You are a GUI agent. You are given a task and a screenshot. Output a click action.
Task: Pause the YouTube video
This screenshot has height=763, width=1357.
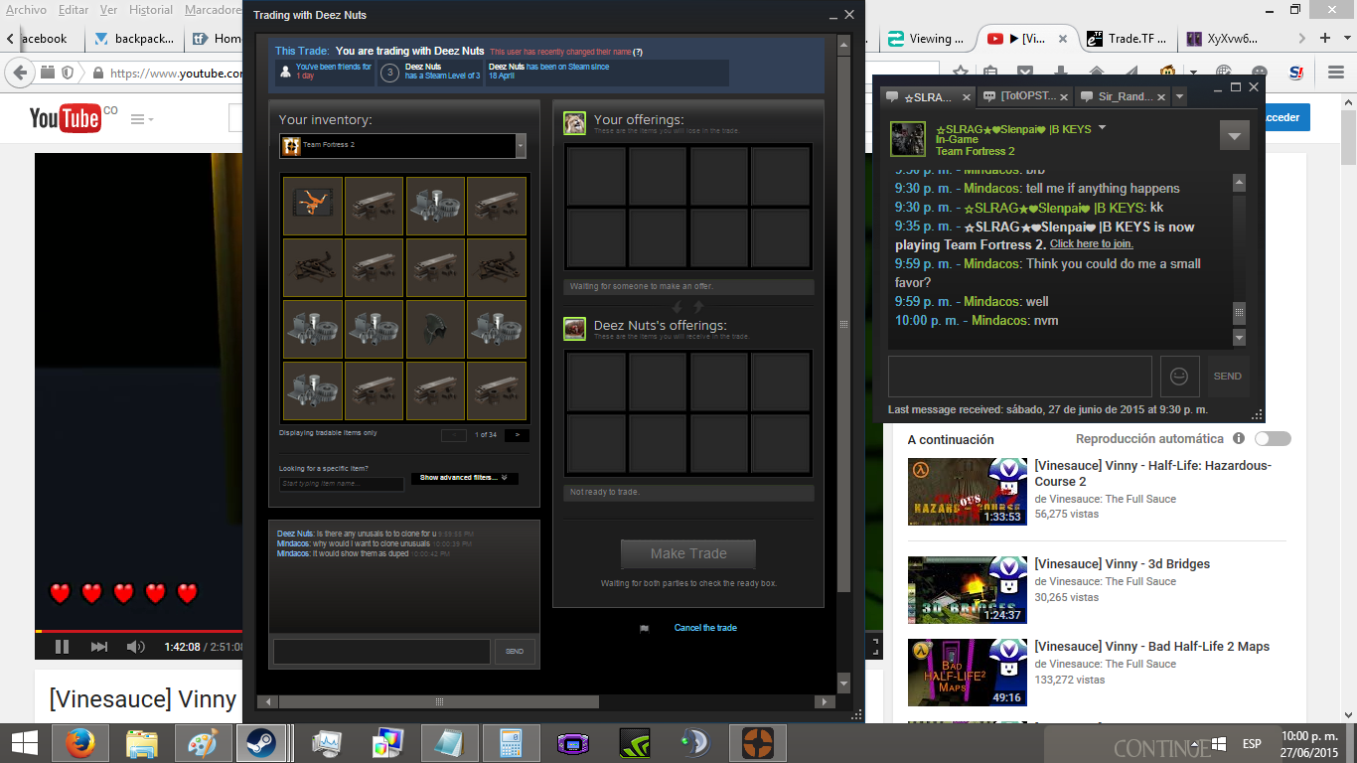(x=62, y=647)
